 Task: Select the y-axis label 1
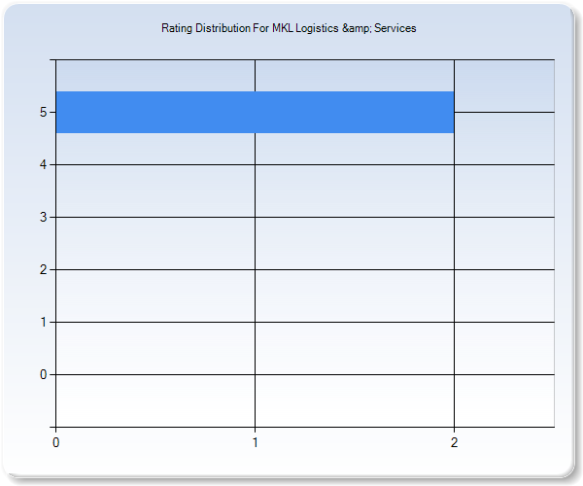(x=43, y=322)
